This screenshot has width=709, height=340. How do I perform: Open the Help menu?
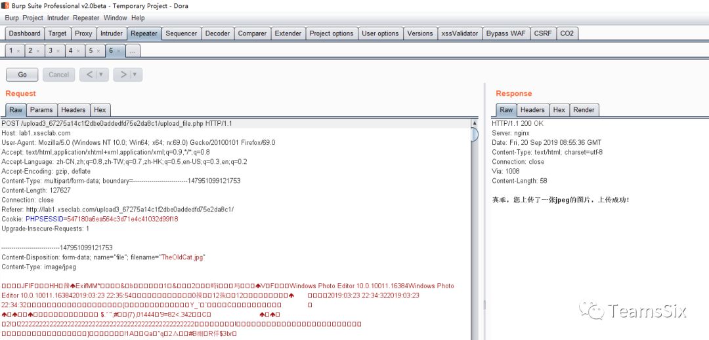click(138, 18)
